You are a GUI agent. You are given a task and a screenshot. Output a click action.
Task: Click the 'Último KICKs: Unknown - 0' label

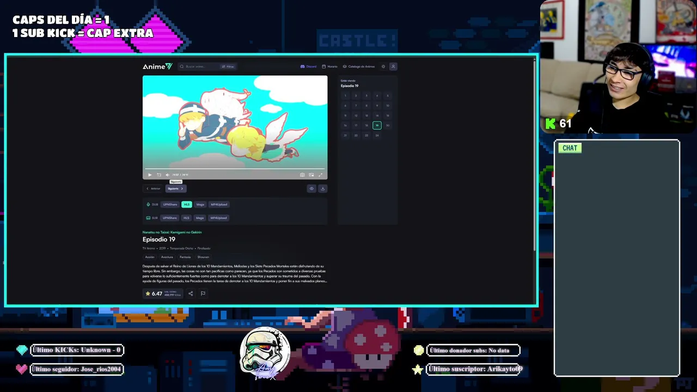coord(77,350)
